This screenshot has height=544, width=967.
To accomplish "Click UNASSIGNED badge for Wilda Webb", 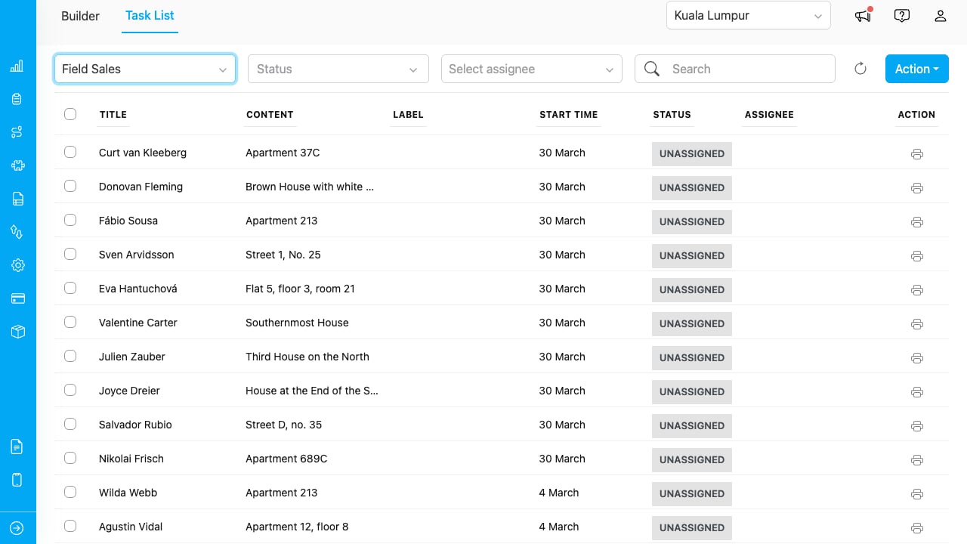I will point(692,493).
